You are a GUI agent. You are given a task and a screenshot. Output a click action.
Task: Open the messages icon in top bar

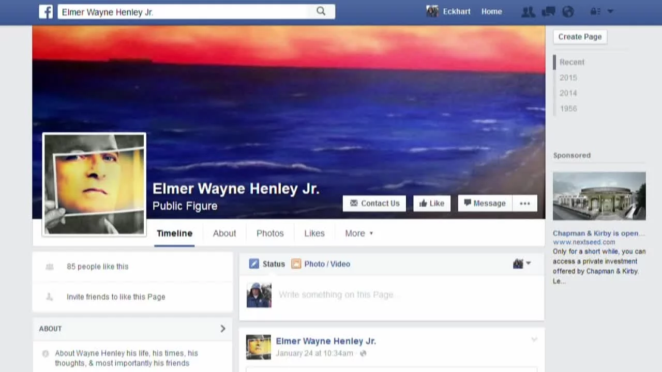(x=548, y=11)
